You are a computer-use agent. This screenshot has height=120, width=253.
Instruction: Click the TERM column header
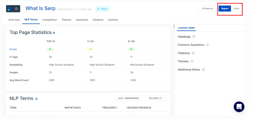tap(13, 108)
